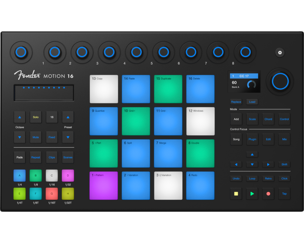Click knob number 4
This screenshot has width=304, height=243.
coord(136,52)
